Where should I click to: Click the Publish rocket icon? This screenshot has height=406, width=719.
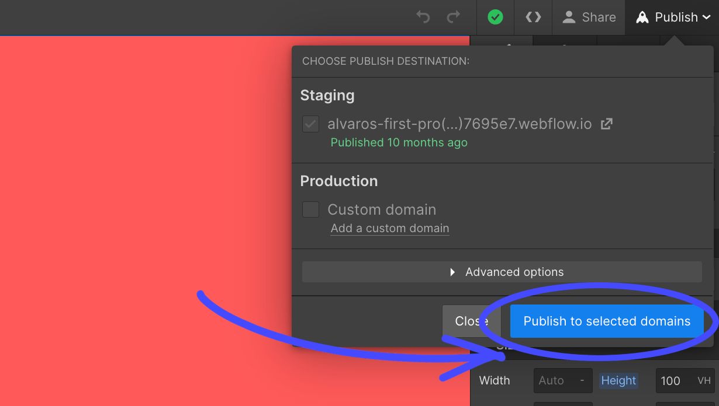coord(642,17)
